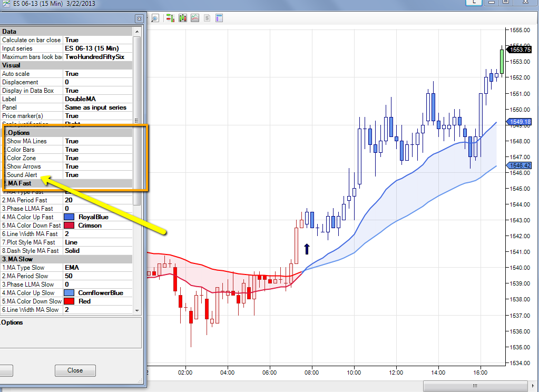539x392 pixels.
Task: Edit Line Width MA Slow value 2
Action: coord(98,310)
